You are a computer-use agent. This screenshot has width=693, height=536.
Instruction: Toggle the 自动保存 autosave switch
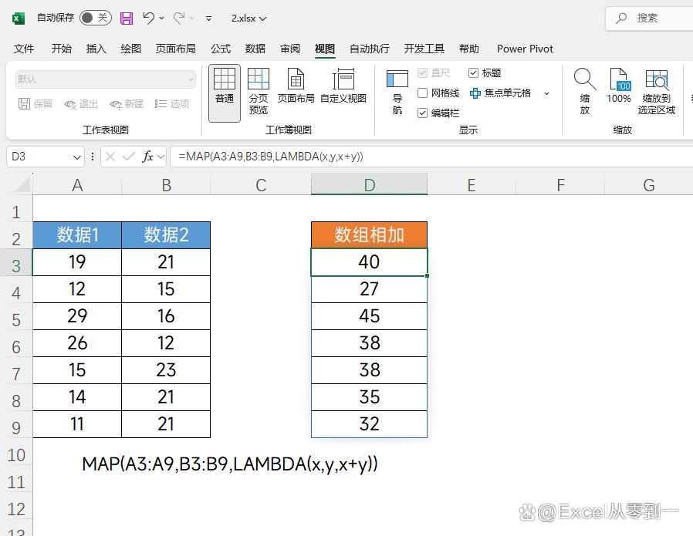95,18
